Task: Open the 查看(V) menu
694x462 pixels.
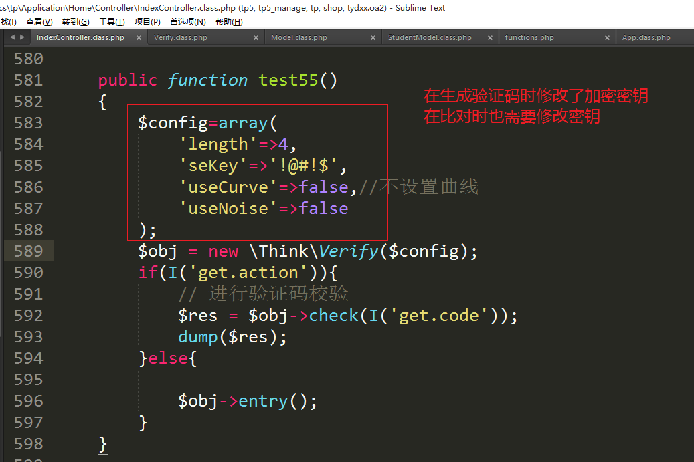Action: 39,22
